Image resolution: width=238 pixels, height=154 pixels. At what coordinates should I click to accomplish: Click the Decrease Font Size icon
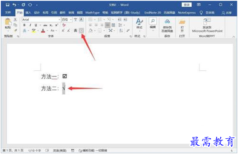click(x=69, y=31)
